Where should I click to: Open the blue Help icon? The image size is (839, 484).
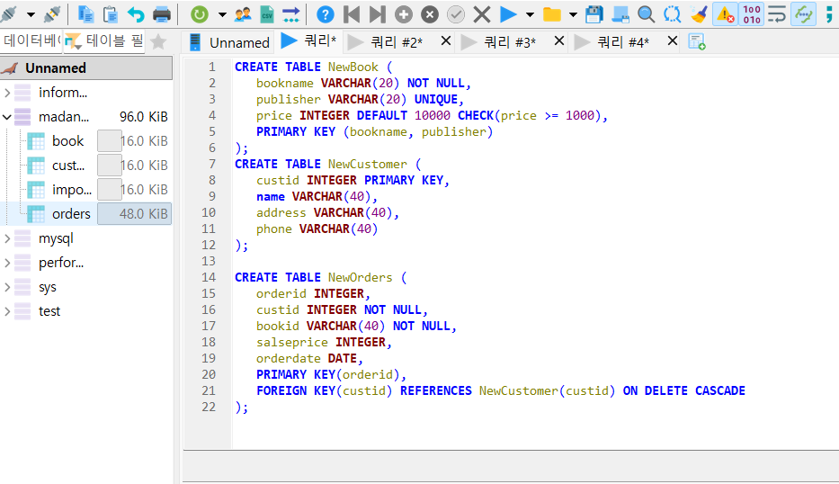coord(325,14)
